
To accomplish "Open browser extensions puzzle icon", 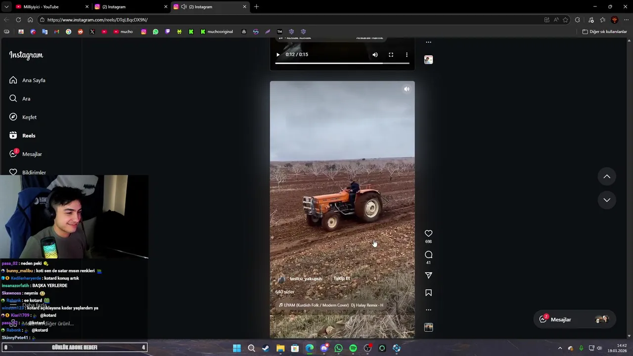I will pos(578,20).
